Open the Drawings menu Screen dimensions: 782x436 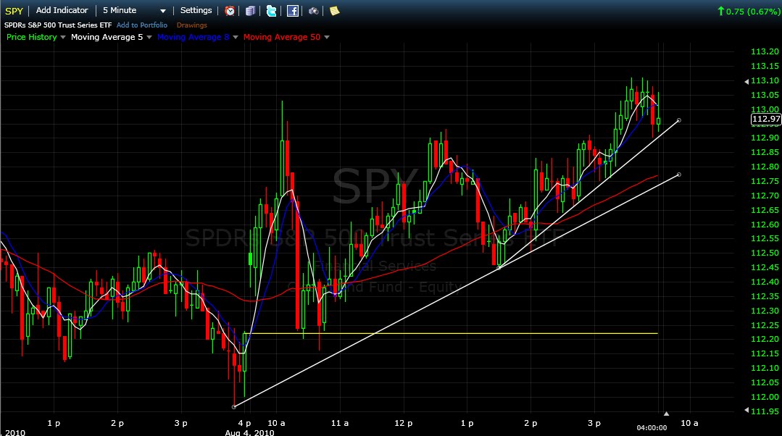tap(191, 25)
